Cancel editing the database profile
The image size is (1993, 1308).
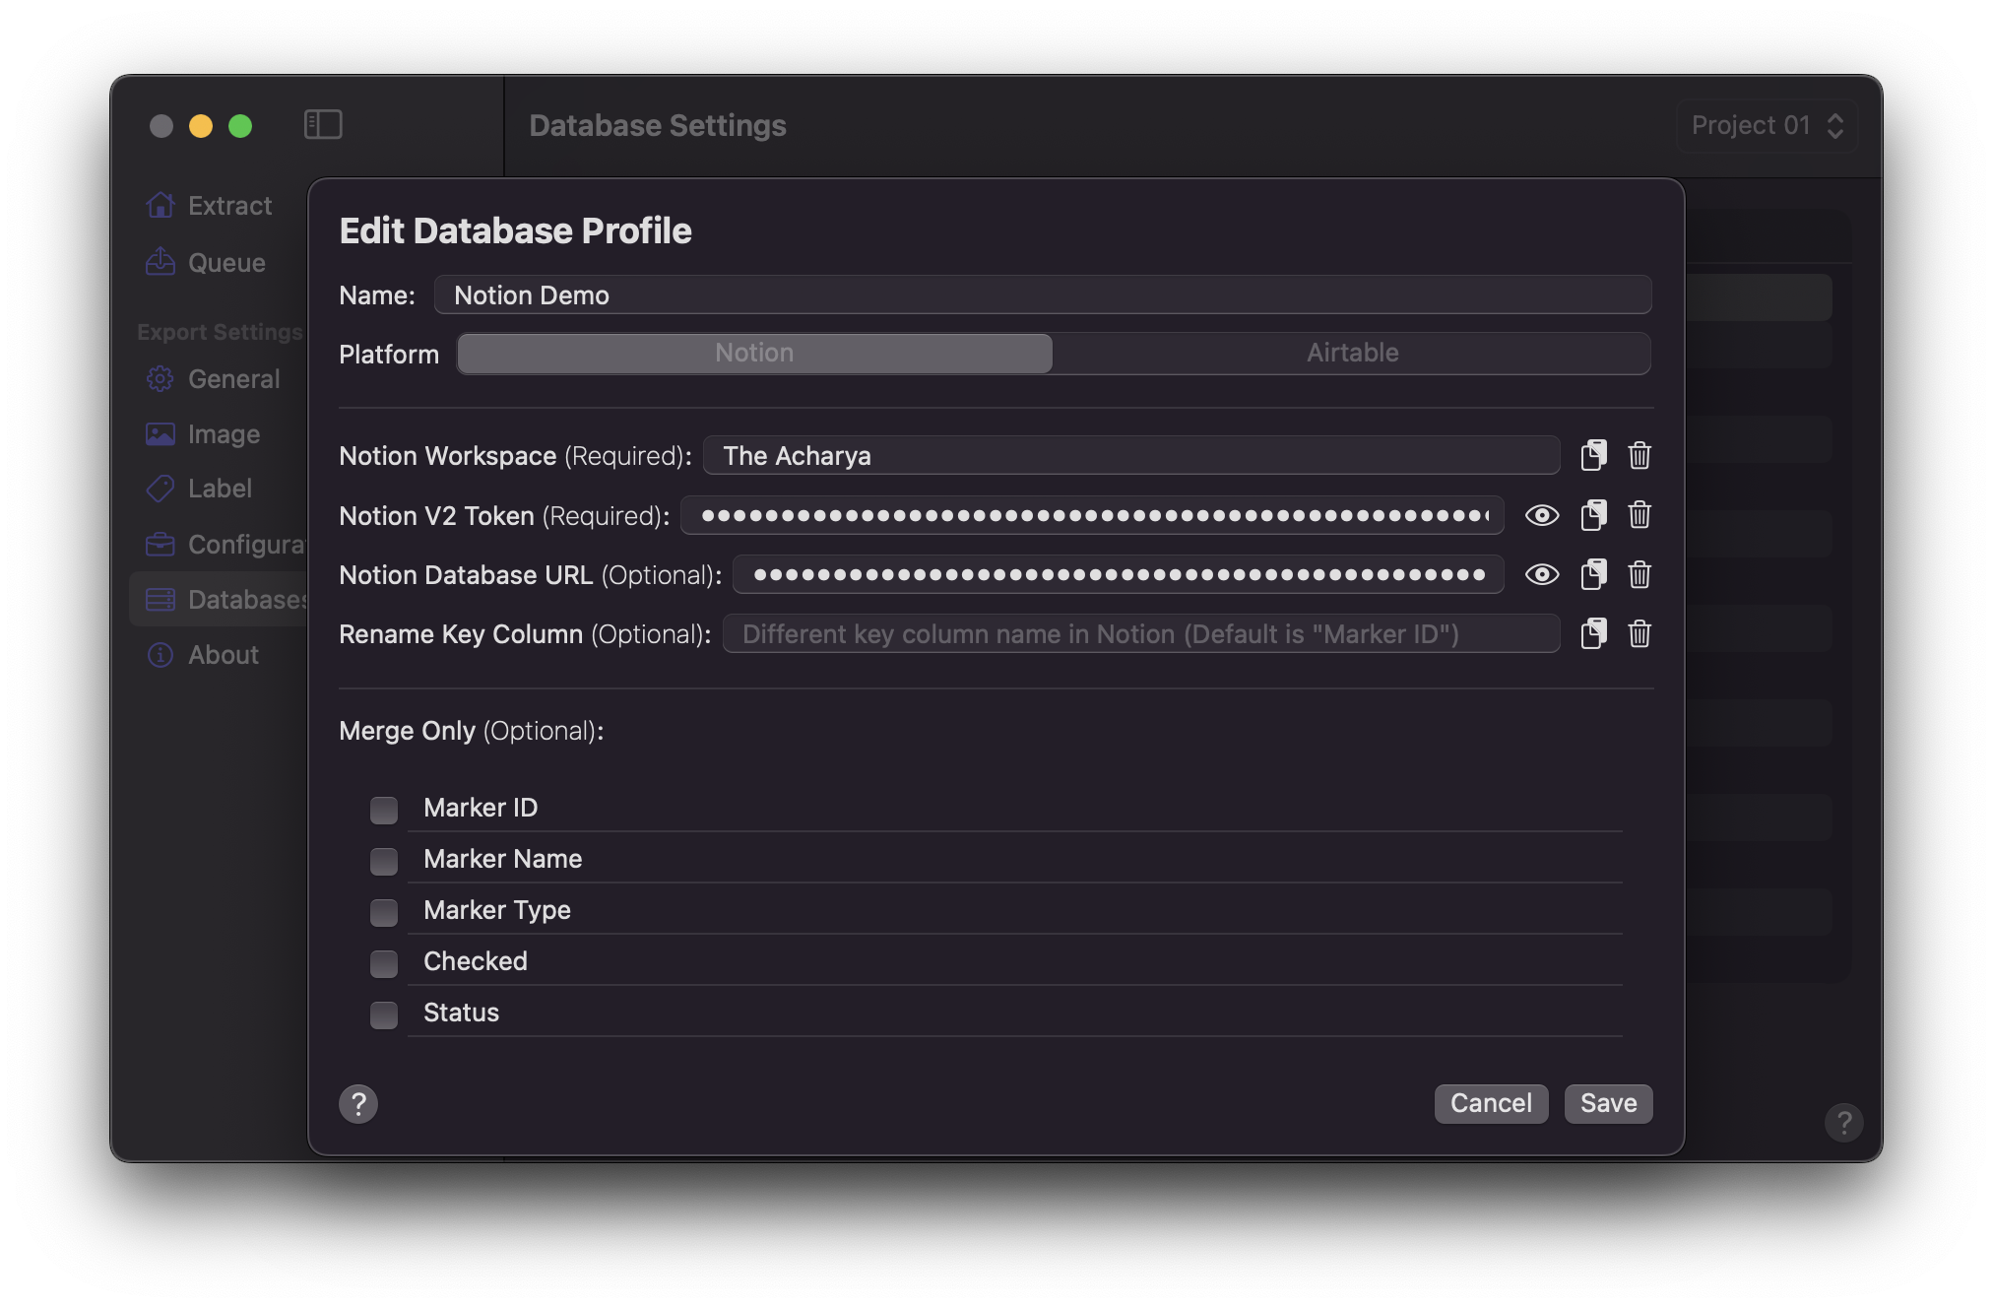point(1490,1102)
